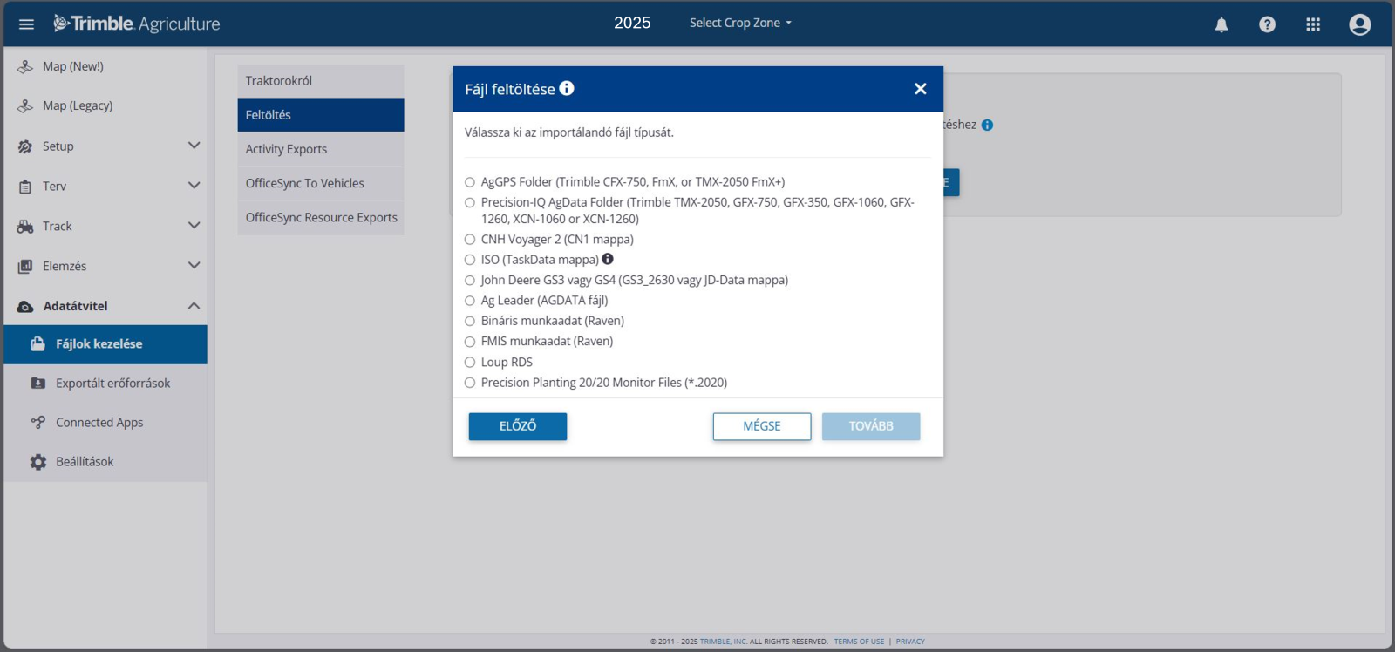Click the 2025 year label
The image size is (1395, 652).
point(632,23)
